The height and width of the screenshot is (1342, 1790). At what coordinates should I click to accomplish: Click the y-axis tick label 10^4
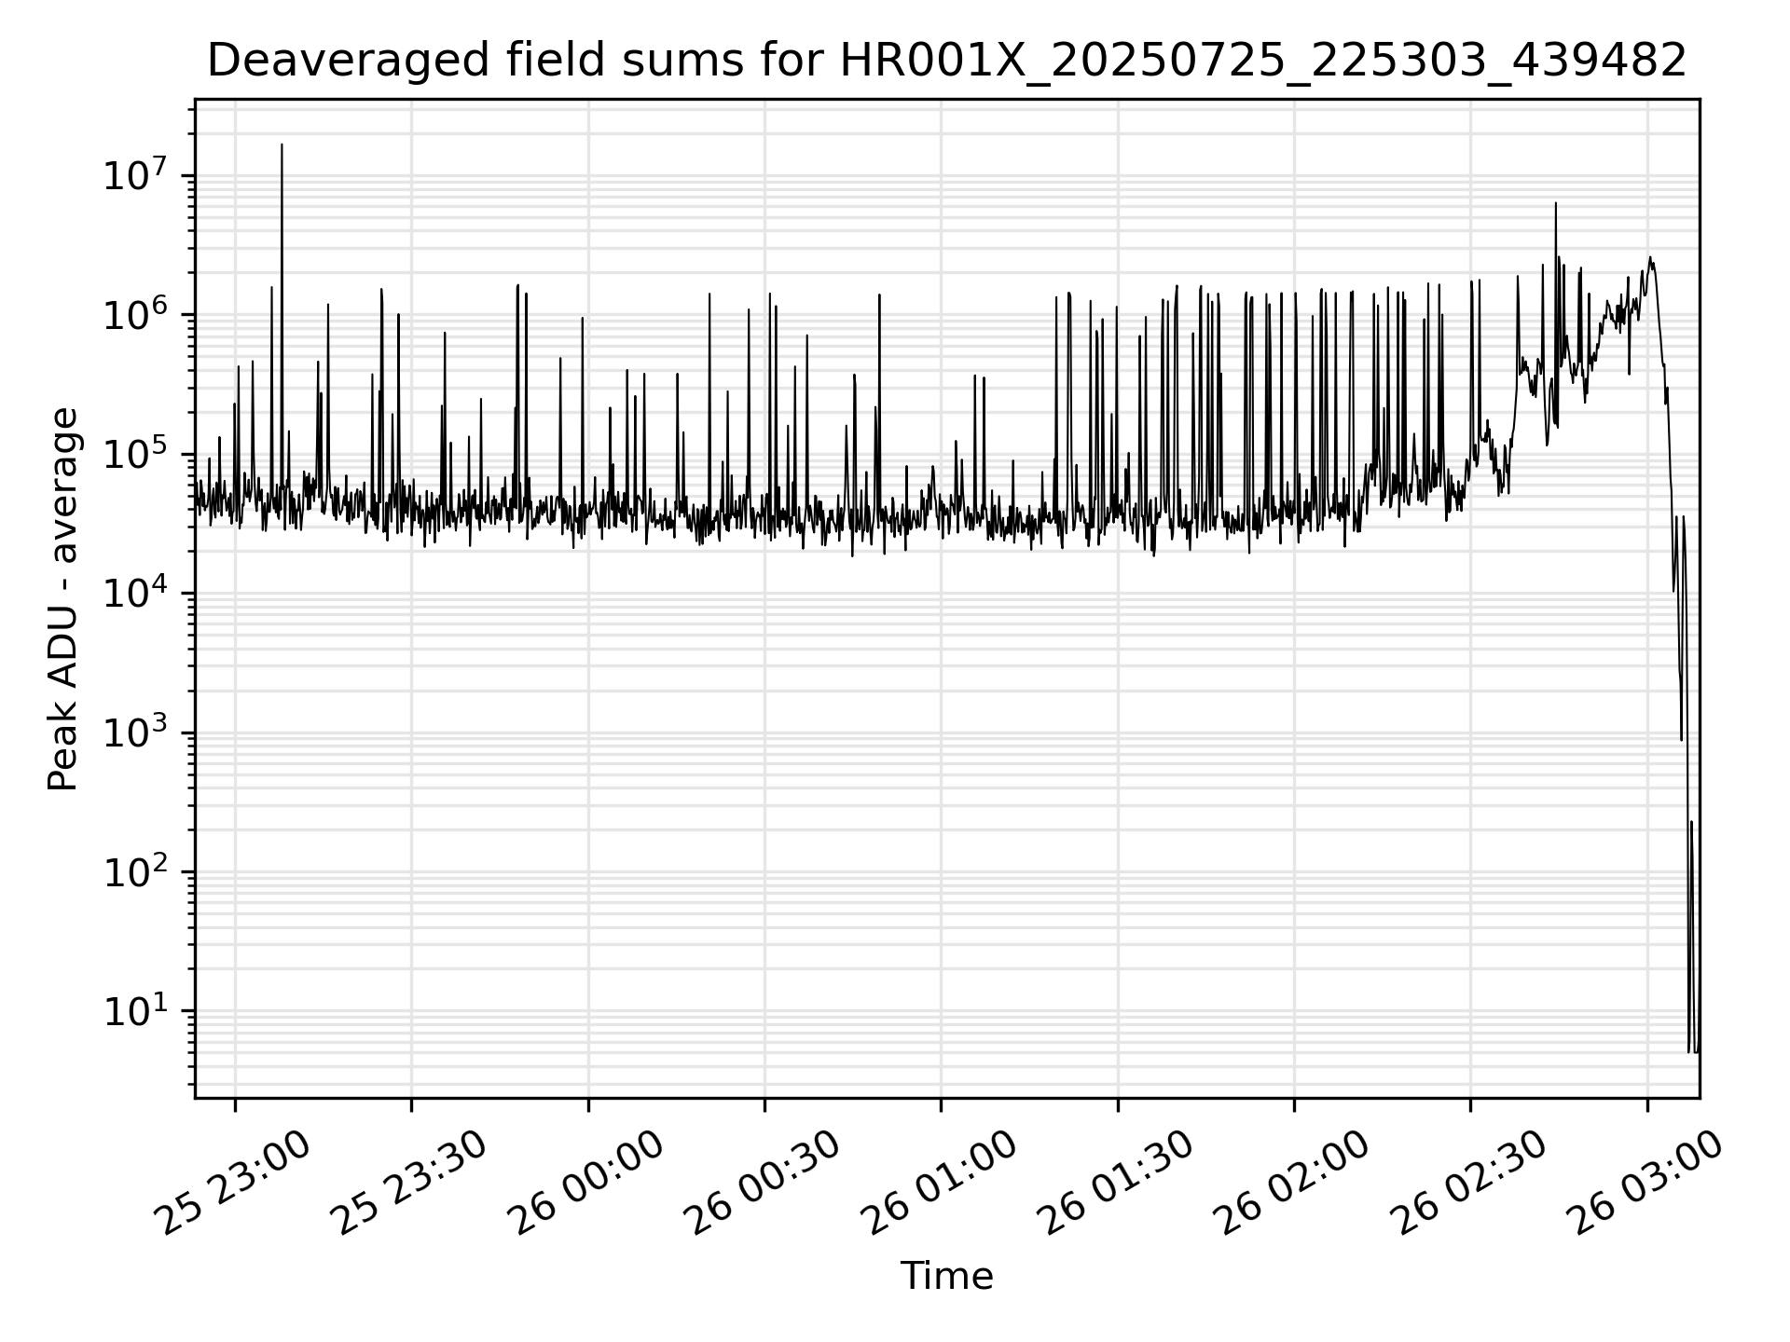pyautogui.click(x=135, y=593)
